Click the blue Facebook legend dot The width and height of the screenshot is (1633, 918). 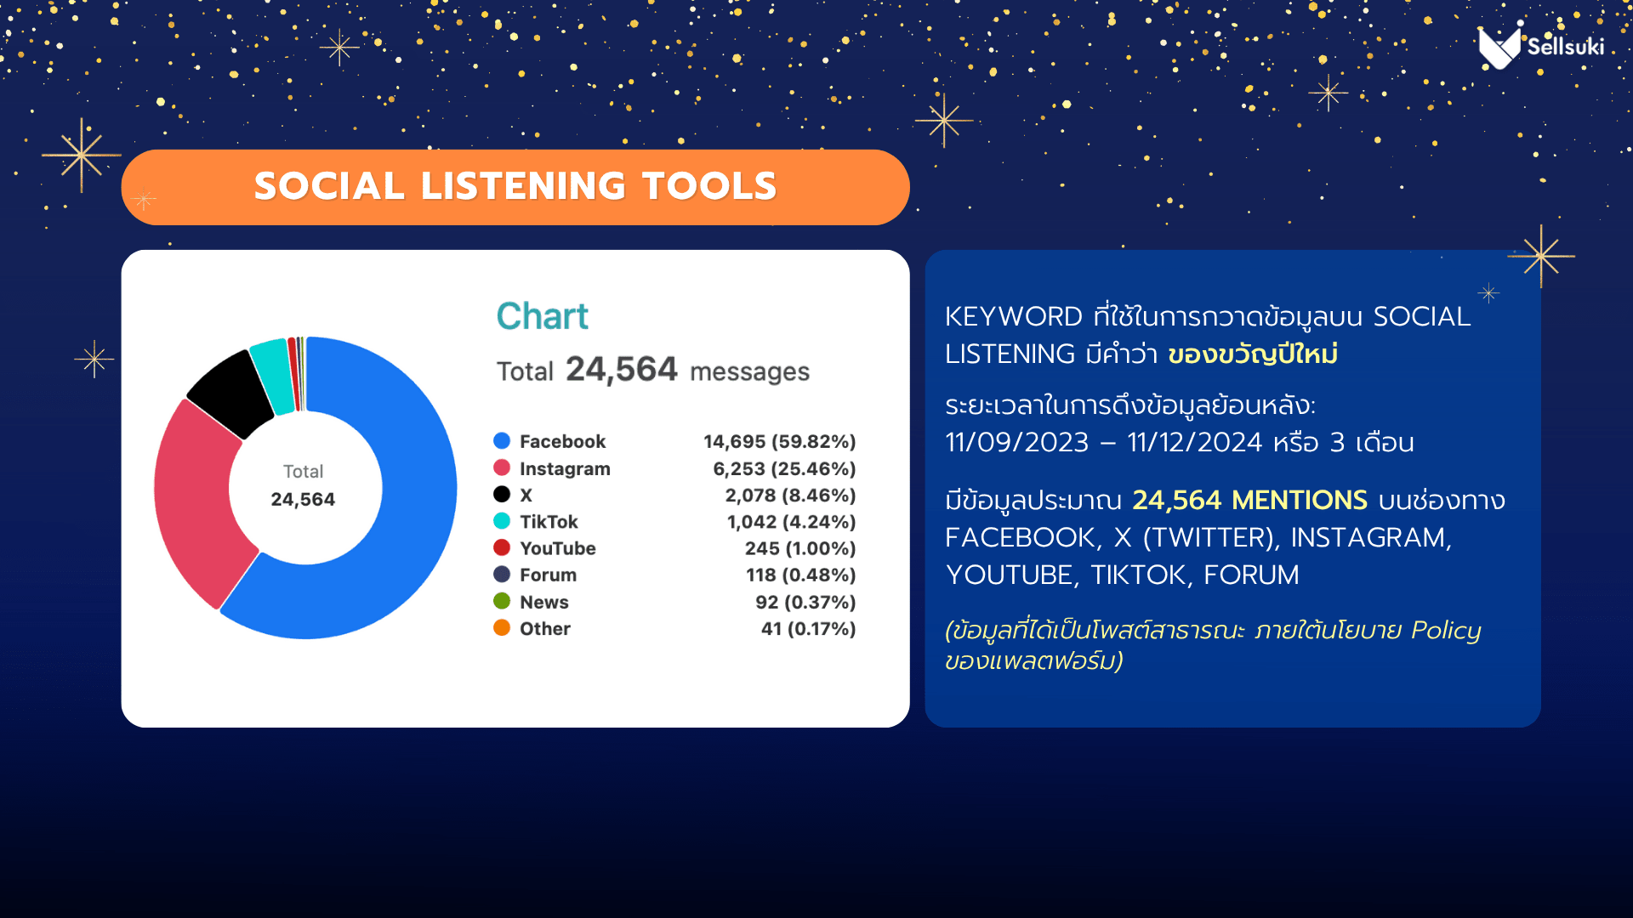[502, 441]
